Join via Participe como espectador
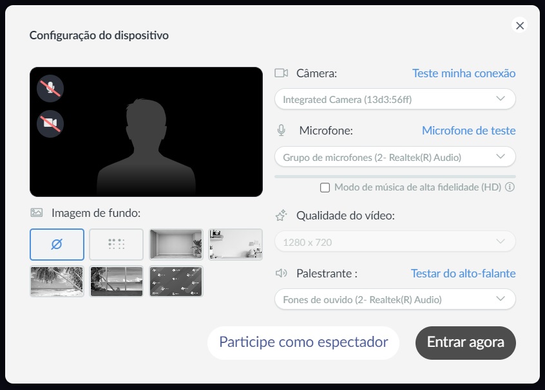The image size is (545, 390). tap(303, 342)
